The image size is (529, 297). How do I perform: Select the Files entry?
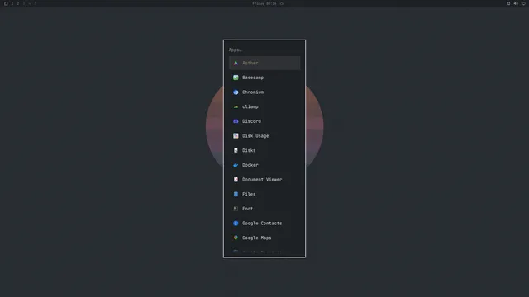[264, 195]
